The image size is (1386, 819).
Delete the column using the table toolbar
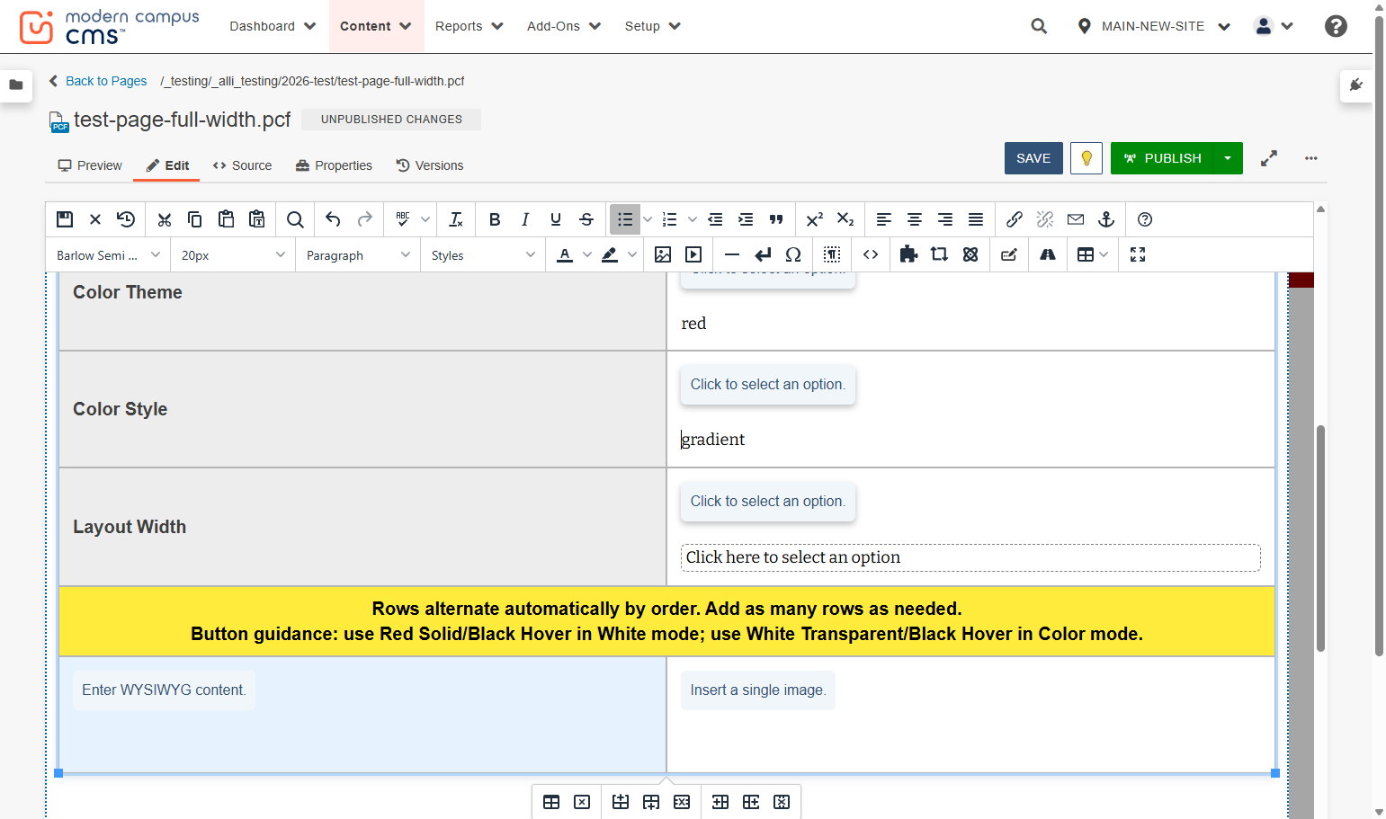point(782,802)
